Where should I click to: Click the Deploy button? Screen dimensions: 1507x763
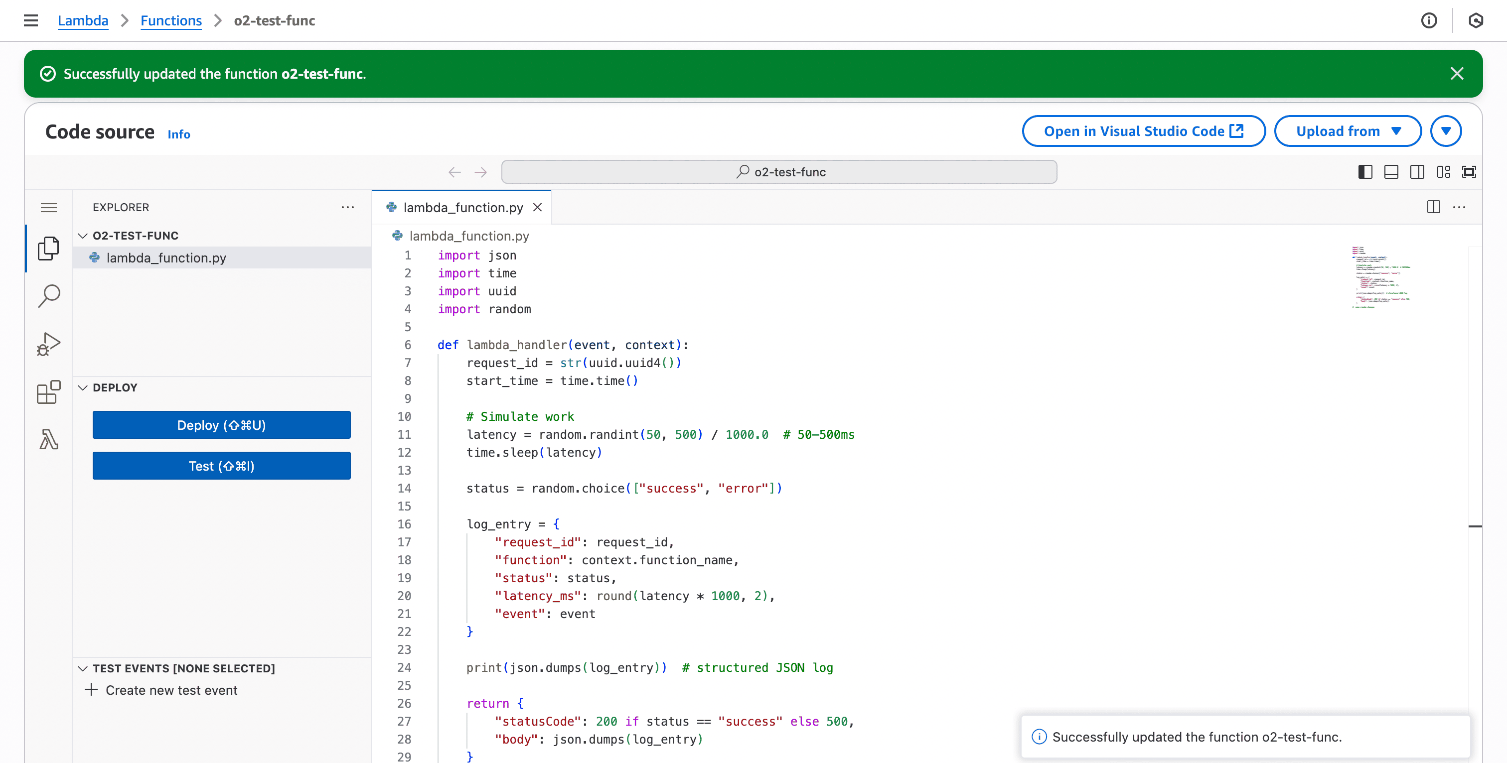[x=221, y=425]
